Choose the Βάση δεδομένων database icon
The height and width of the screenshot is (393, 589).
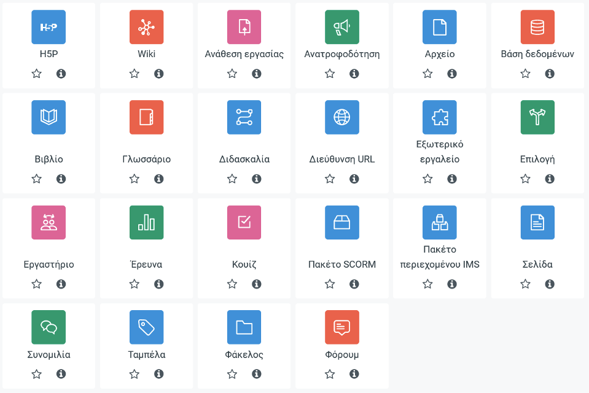click(x=537, y=27)
